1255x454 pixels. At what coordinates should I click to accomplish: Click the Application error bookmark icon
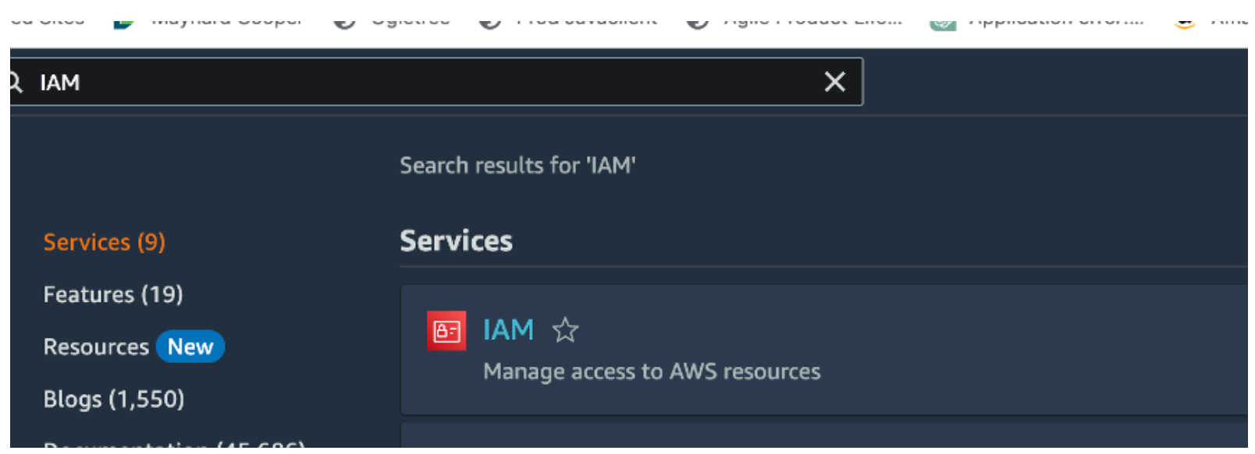click(942, 22)
